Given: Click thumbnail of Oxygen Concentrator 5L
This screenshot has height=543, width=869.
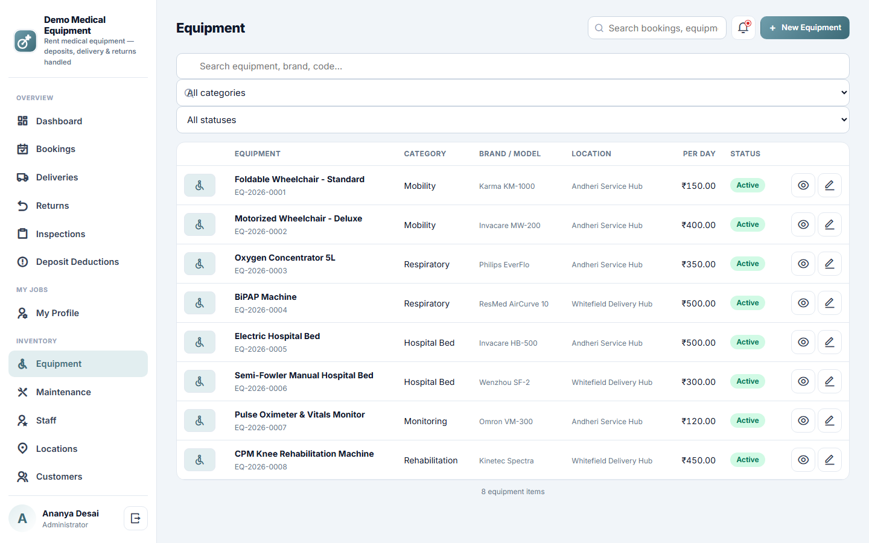Looking at the screenshot, I should click(x=200, y=264).
